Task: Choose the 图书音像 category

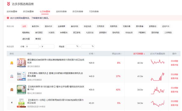Action: click(x=140, y=26)
